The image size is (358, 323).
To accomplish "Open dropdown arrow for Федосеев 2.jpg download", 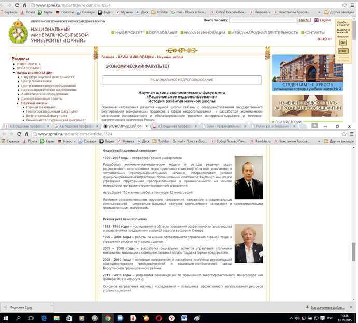I will click(52, 306).
